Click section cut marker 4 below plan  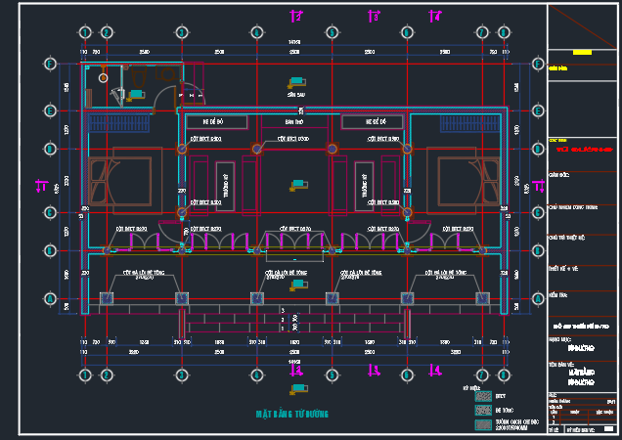(435, 371)
